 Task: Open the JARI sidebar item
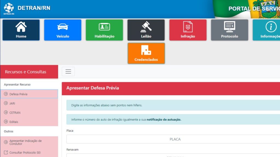click(29, 103)
